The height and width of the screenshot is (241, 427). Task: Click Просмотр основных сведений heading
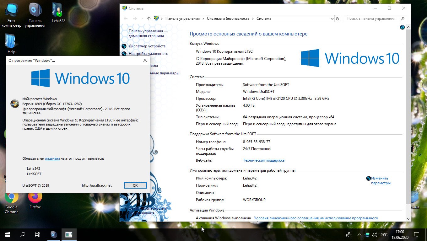248,34
